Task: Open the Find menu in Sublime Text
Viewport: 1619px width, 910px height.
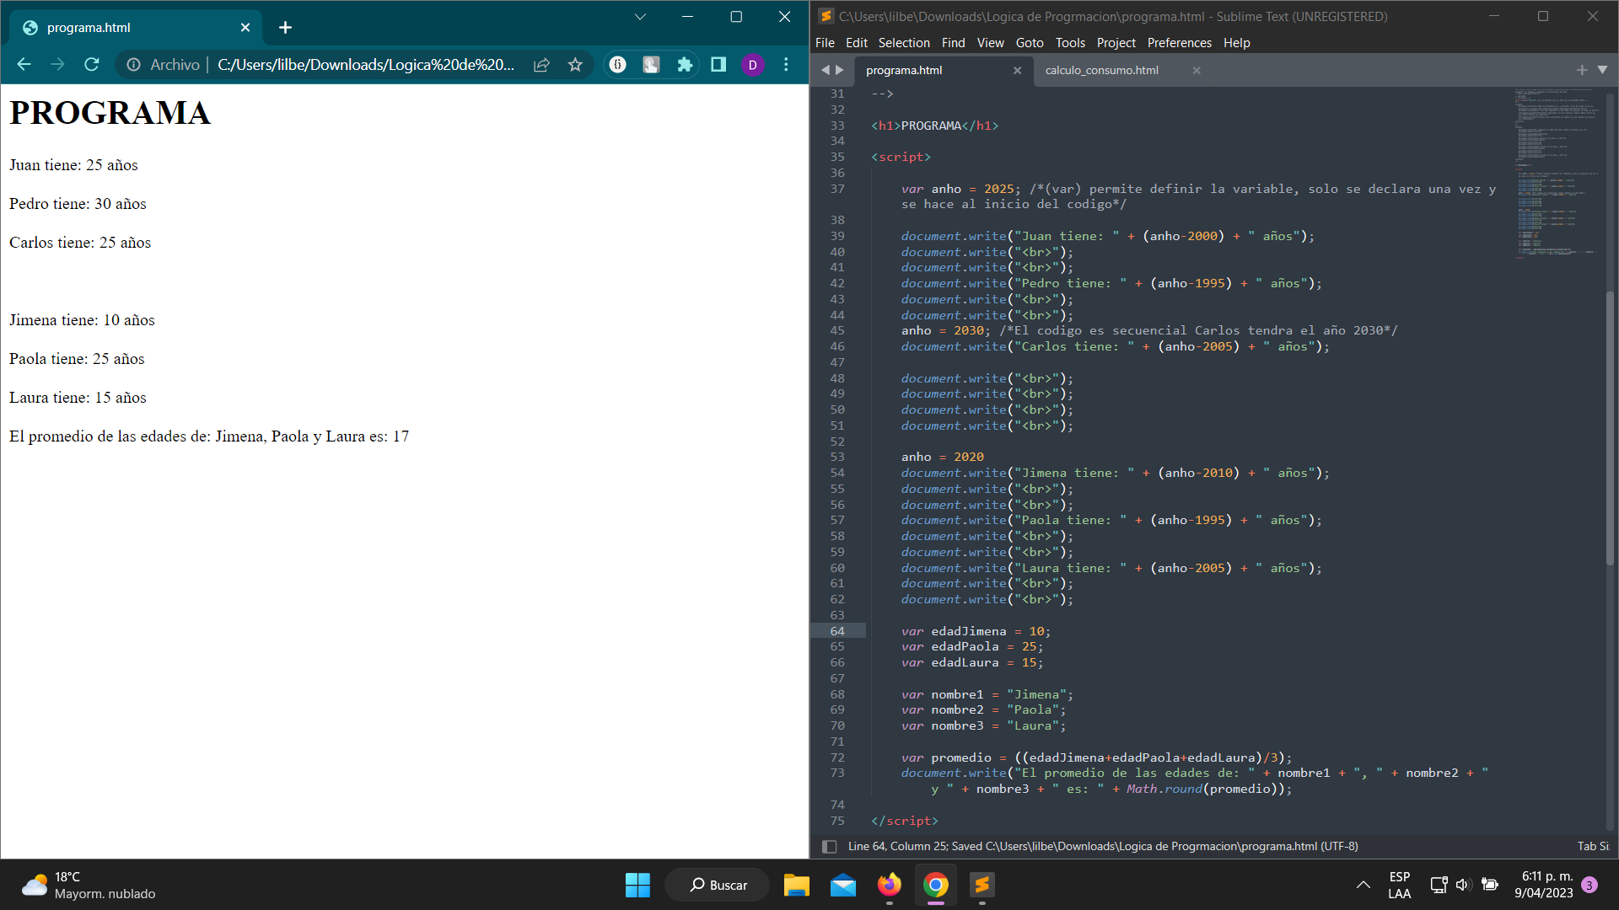Action: pos(953,43)
